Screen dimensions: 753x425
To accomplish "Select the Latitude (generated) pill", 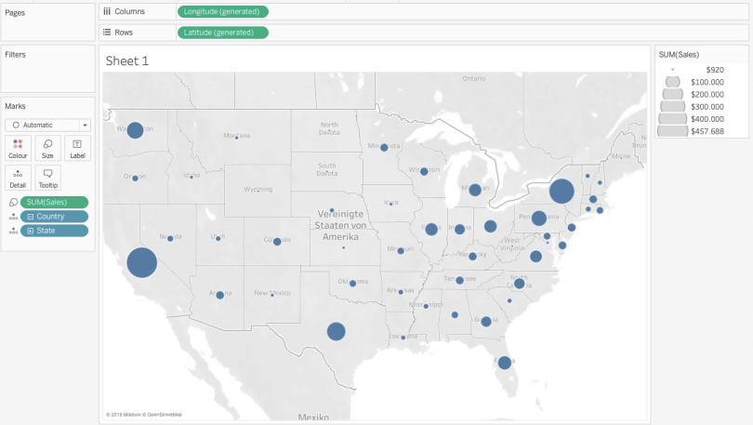I will click(223, 33).
